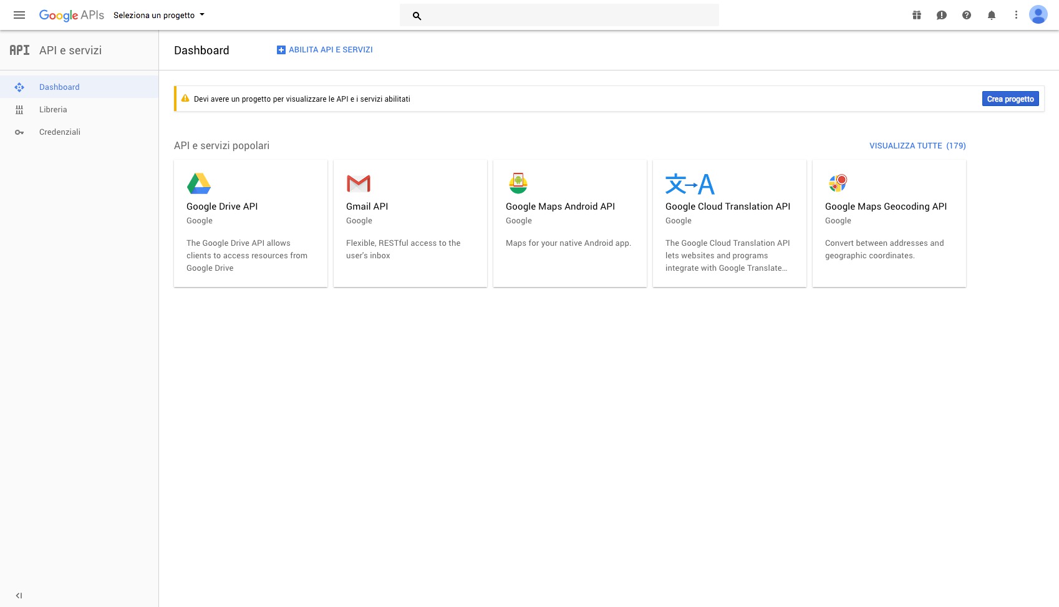
Task: Go to Credenziali in the sidebar
Action: [60, 132]
